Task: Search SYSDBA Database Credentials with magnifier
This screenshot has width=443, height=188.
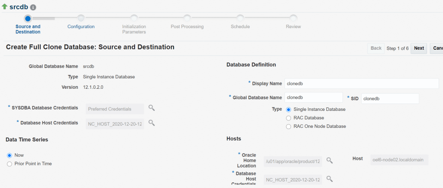Action: [x=152, y=107]
